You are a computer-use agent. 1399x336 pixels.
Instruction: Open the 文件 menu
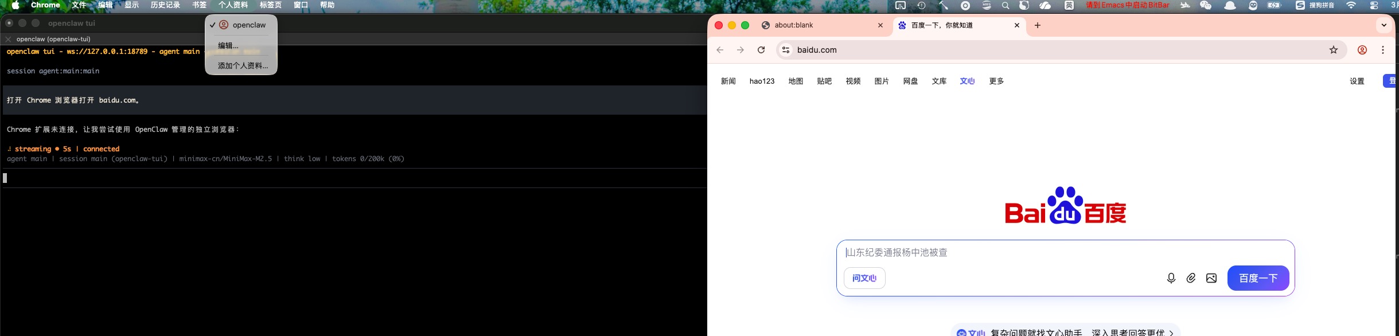79,5
